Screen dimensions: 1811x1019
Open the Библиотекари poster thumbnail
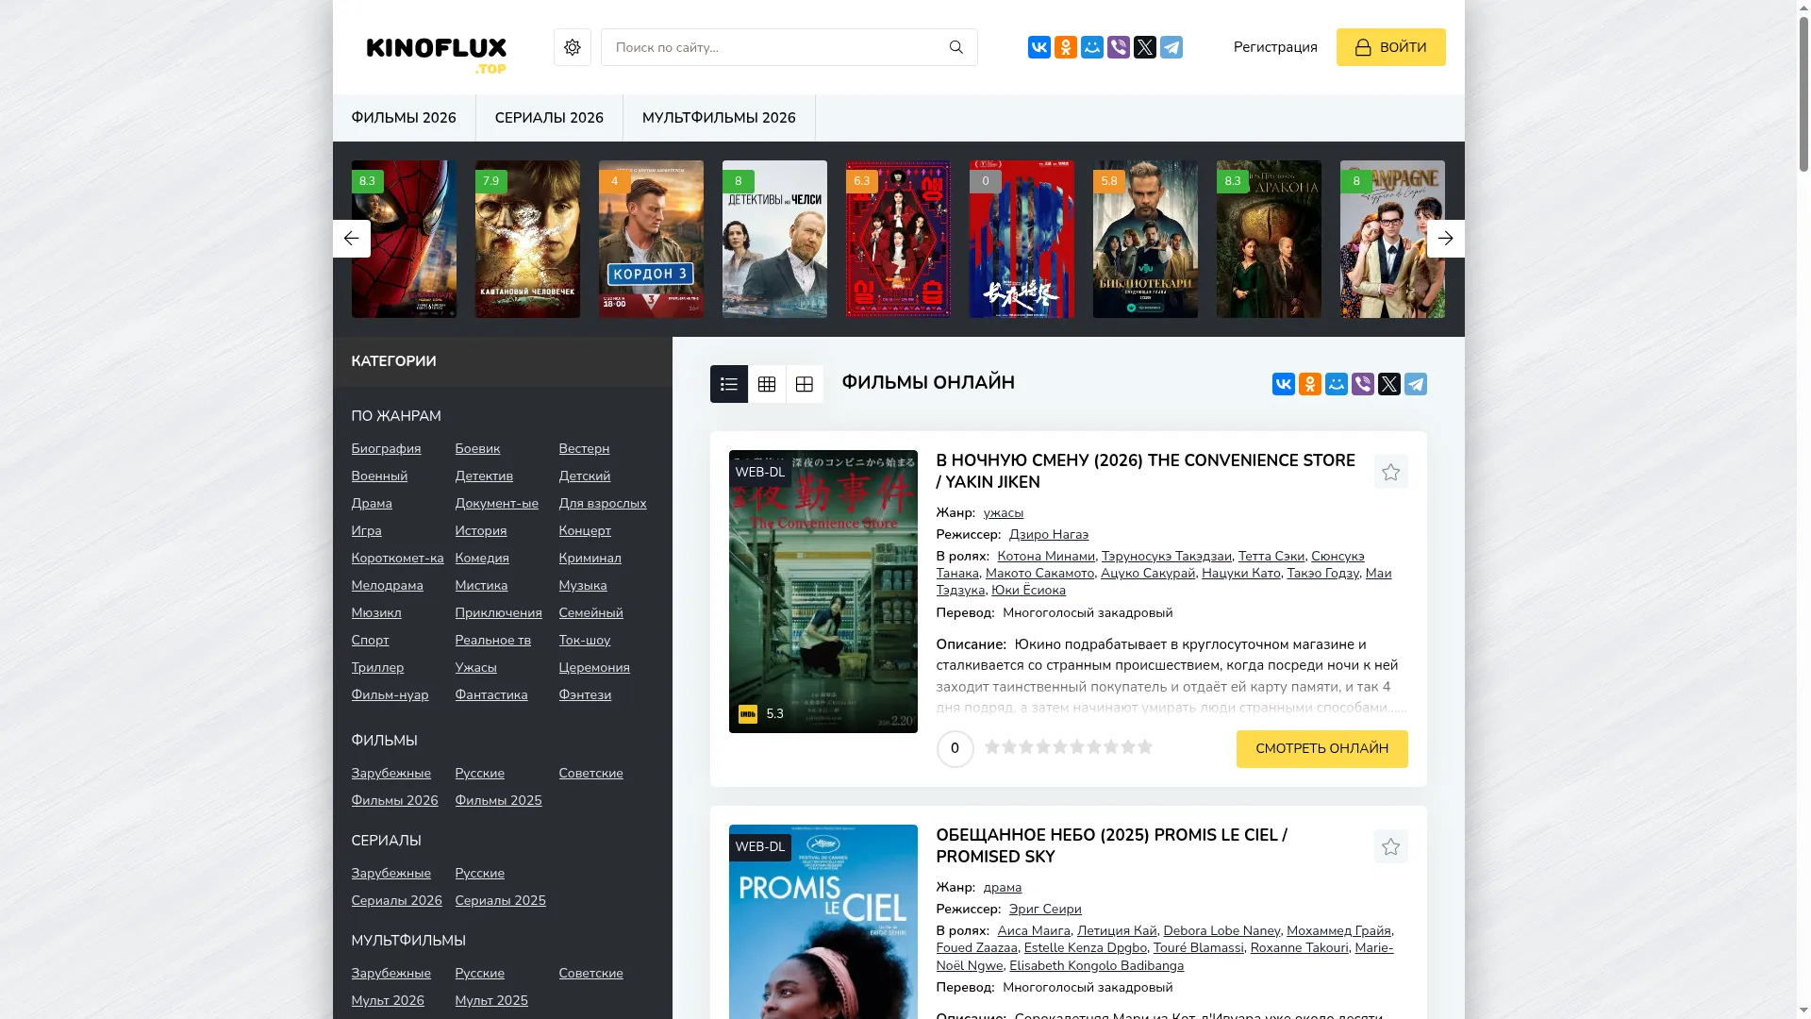click(1145, 239)
